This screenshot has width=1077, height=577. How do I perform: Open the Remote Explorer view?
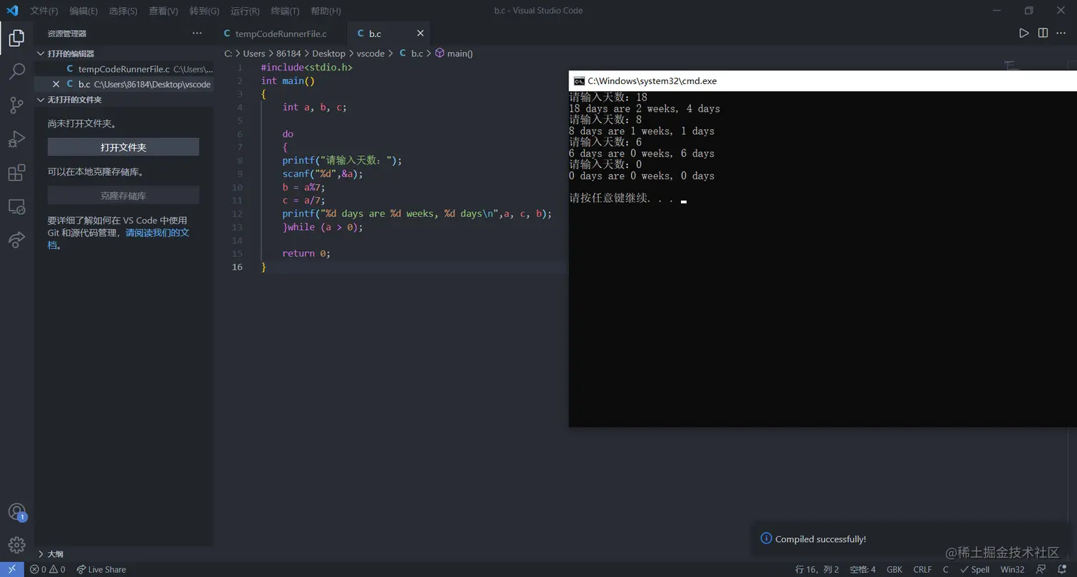(16, 207)
